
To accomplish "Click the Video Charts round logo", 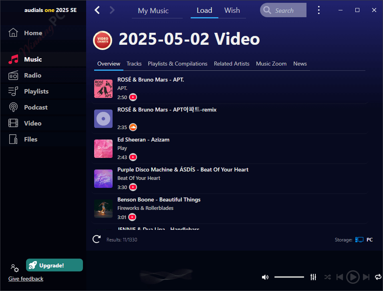I will (x=103, y=40).
